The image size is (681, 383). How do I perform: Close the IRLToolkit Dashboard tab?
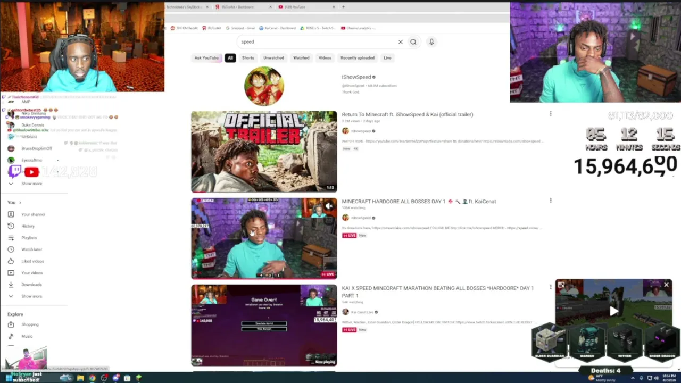tap(270, 7)
